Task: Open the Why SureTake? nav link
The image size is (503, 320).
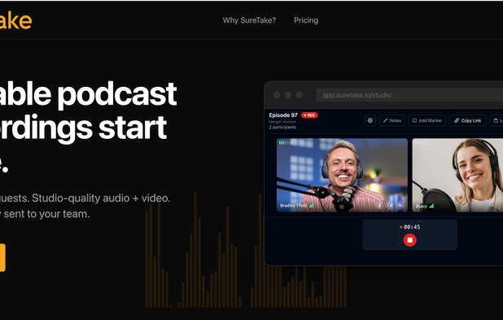Action: (249, 20)
